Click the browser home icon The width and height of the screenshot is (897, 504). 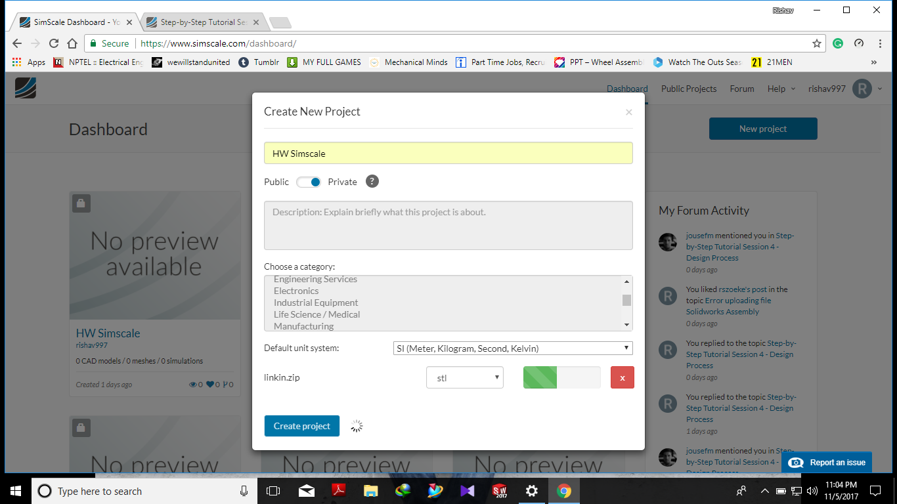[x=72, y=43]
